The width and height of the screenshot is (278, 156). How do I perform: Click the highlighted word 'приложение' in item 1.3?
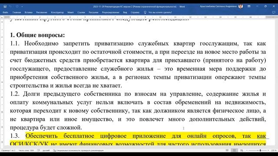pos(149,136)
